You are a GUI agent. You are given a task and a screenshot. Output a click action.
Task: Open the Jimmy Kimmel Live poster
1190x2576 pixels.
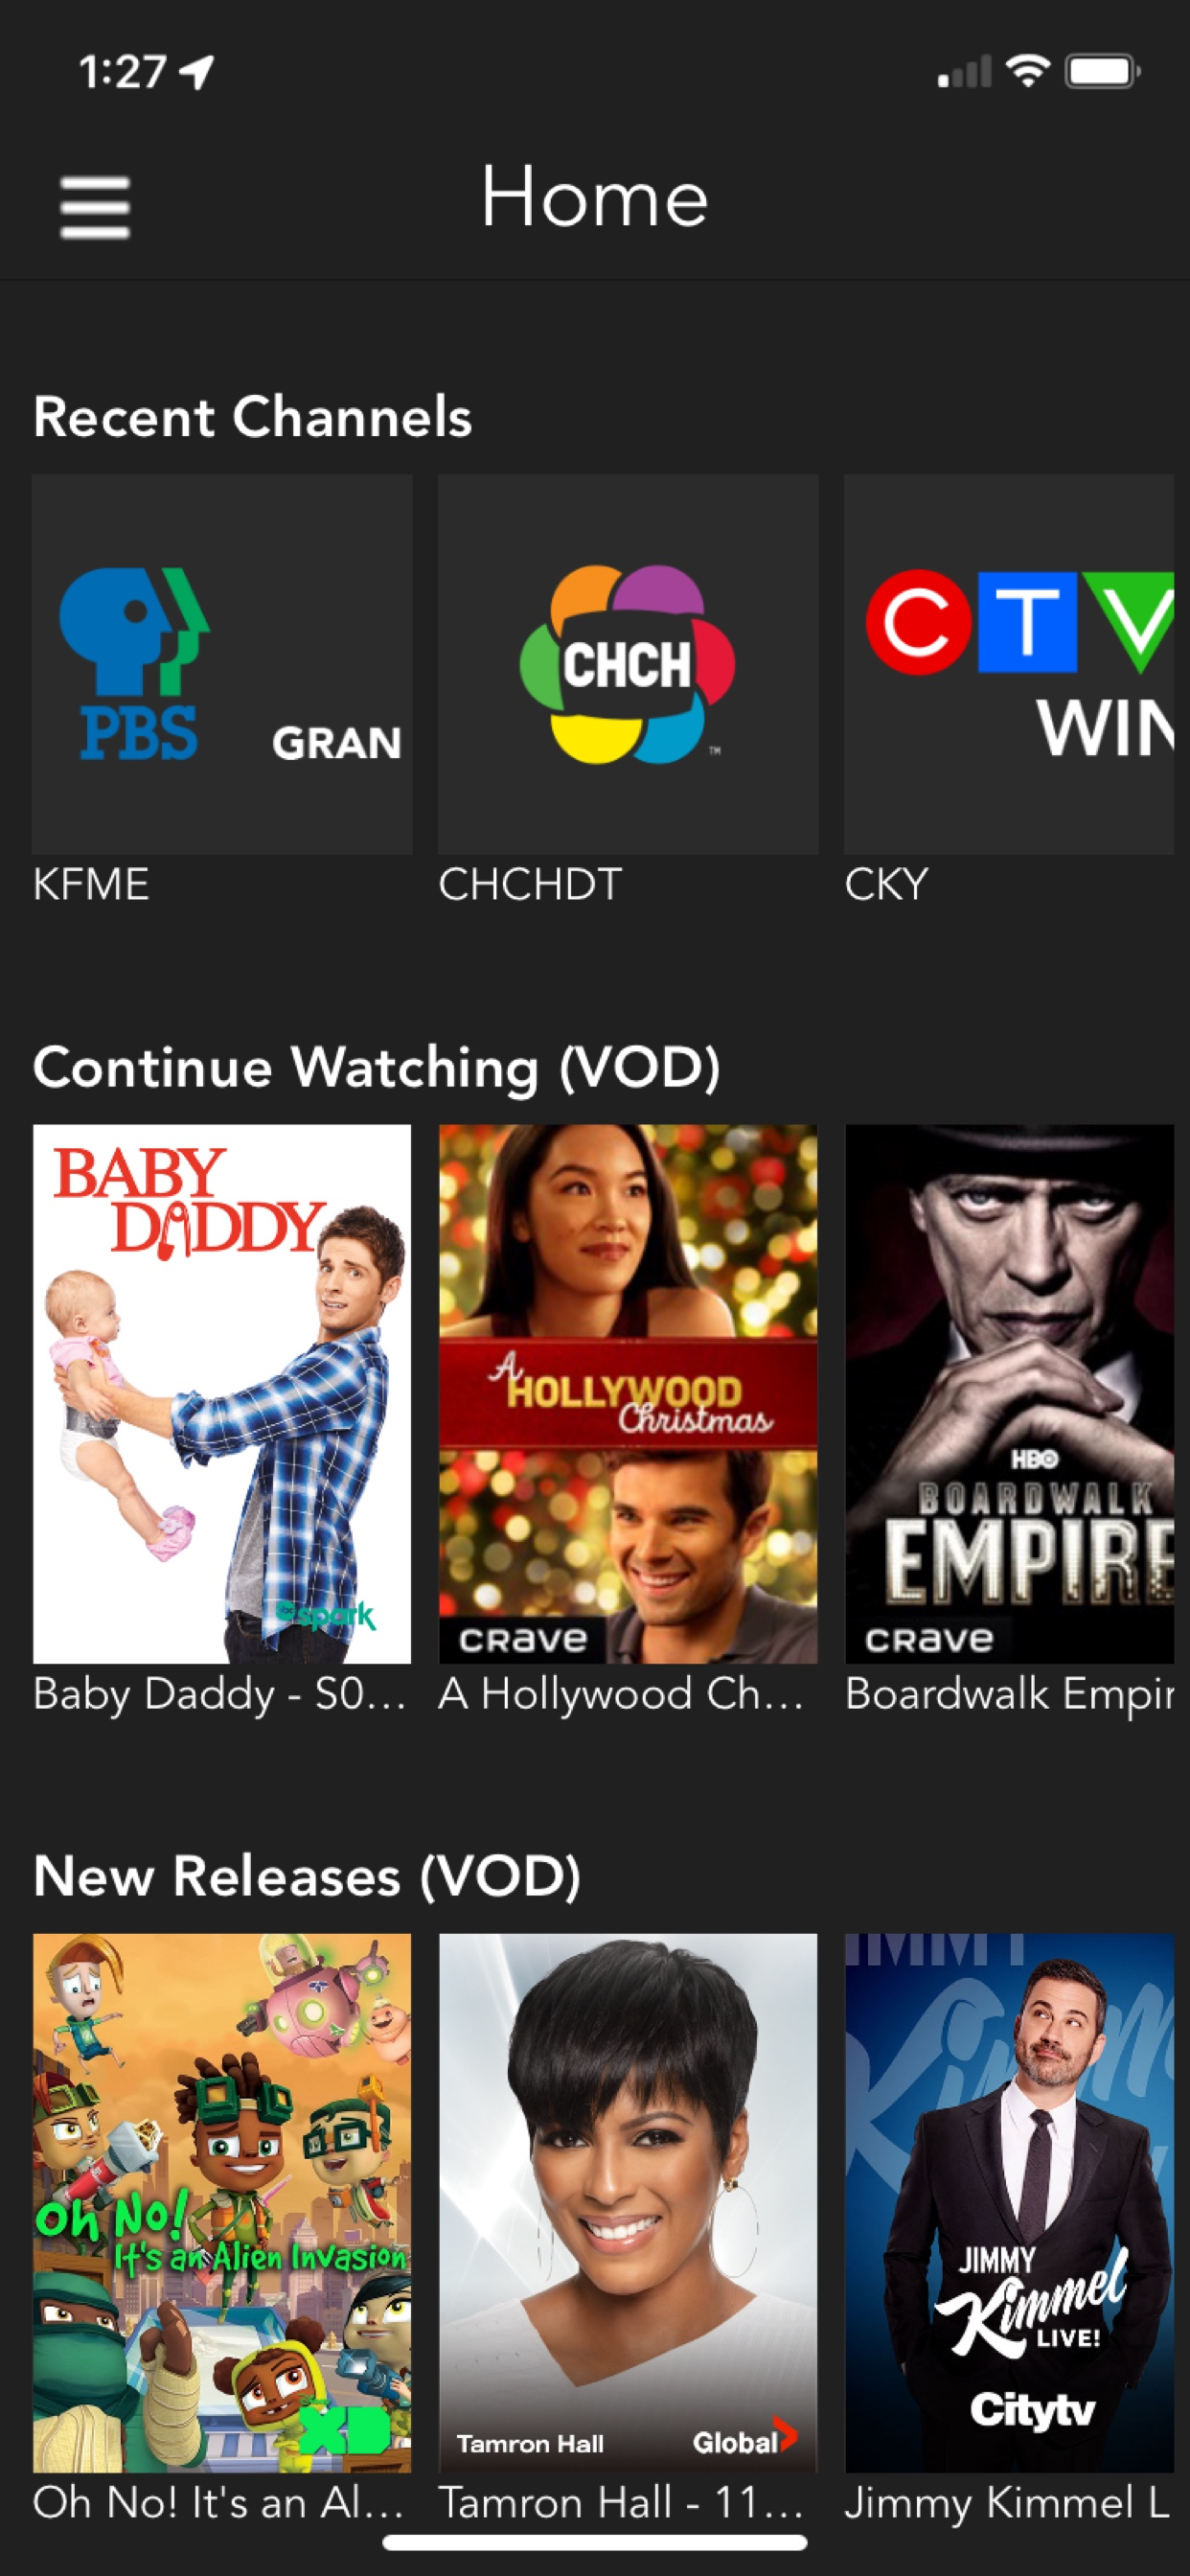[x=1010, y=2202]
